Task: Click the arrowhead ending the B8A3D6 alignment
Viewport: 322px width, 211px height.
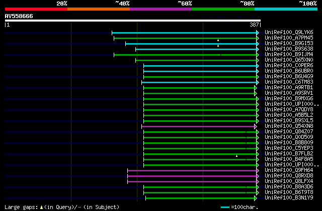Action: click(258, 187)
